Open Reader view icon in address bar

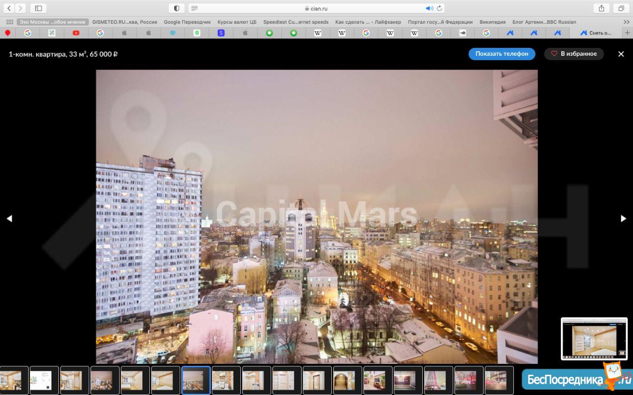coord(195,8)
